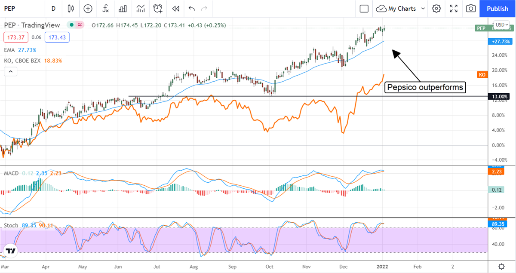This screenshot has height=273, width=516.
Task: Open chart settings gear in top toolbar
Action: (436, 9)
